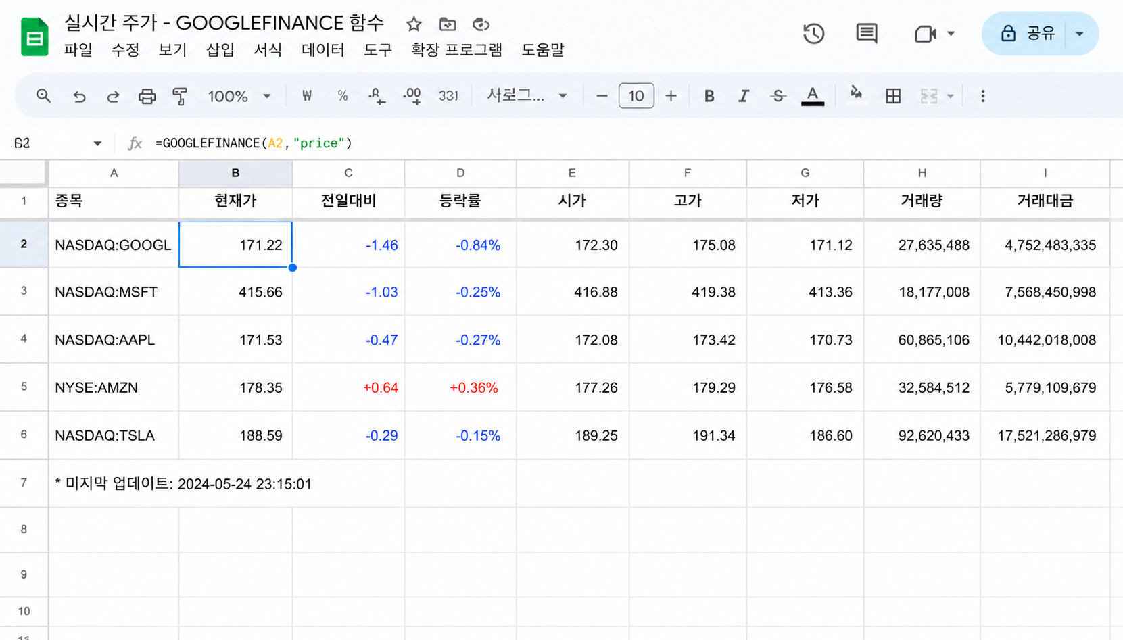Click the 공유 share button

[x=1028, y=34]
